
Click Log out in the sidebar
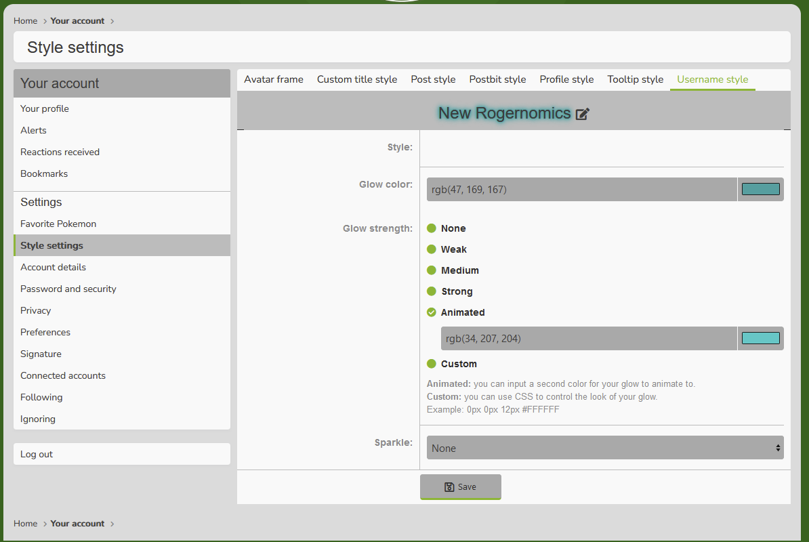(x=37, y=454)
